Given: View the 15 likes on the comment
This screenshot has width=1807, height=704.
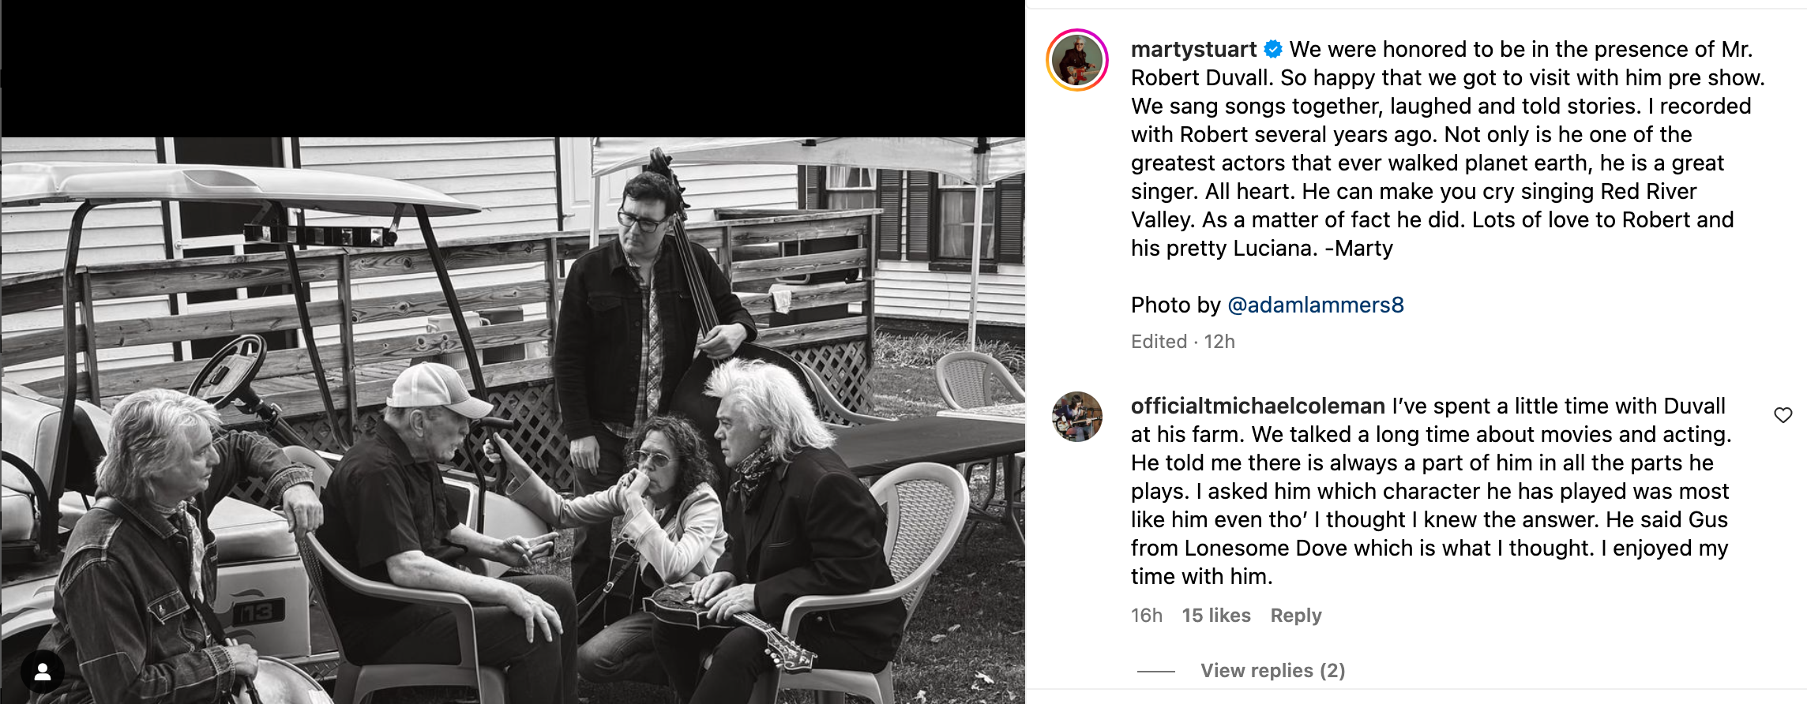Looking at the screenshot, I should pyautogui.click(x=1215, y=616).
